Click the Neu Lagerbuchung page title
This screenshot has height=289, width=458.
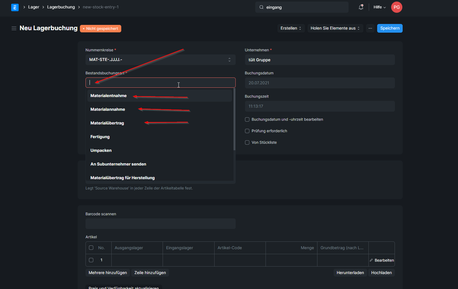pyautogui.click(x=49, y=28)
